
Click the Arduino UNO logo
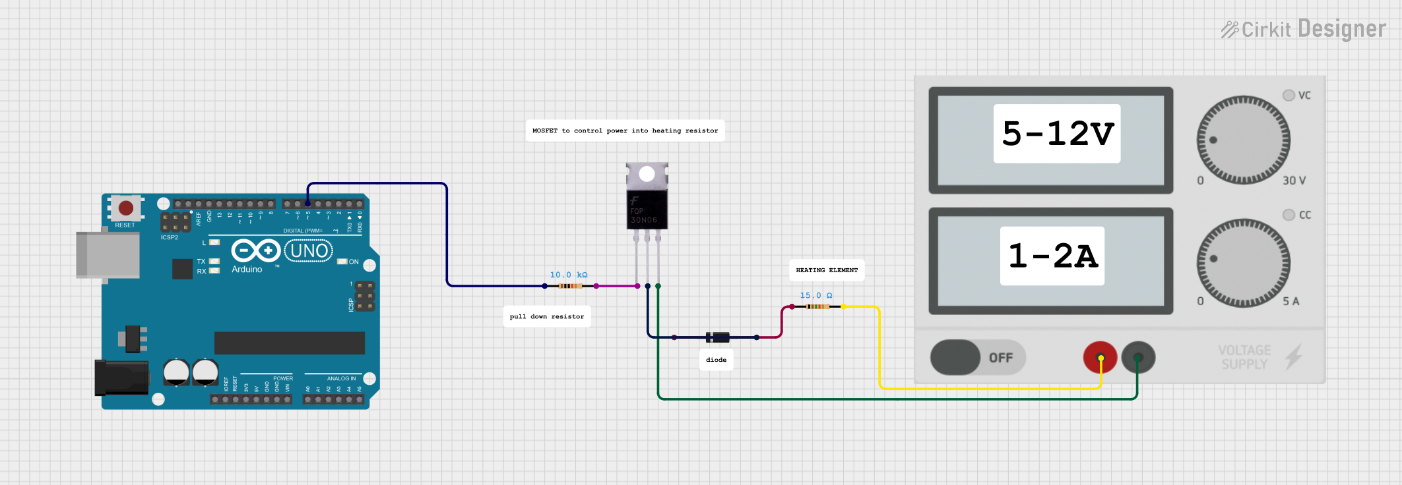[282, 251]
